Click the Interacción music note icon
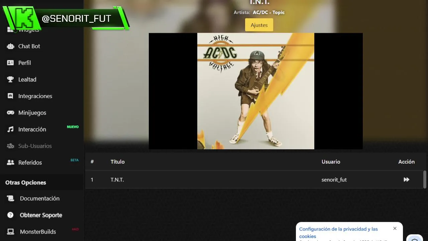The width and height of the screenshot is (428, 241). click(10, 129)
